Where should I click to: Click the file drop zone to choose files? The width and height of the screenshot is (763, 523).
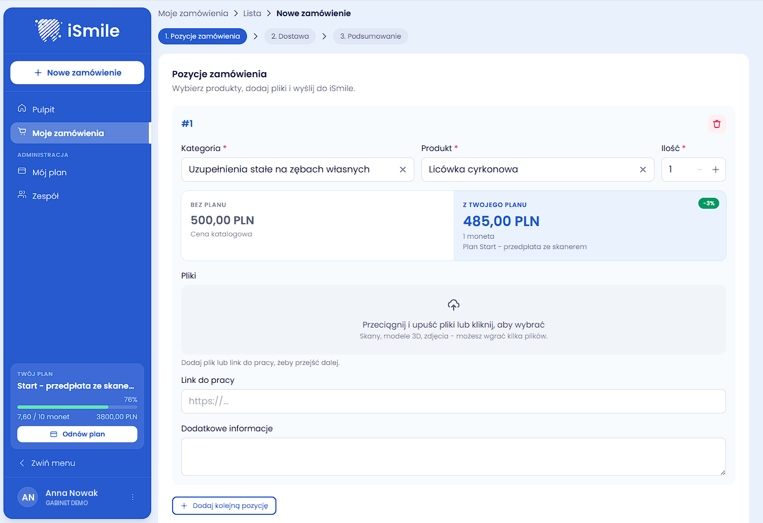(454, 319)
